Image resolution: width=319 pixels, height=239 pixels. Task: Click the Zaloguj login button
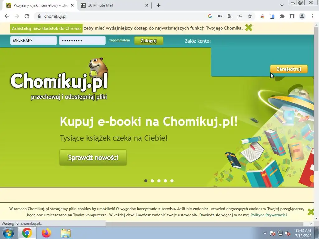pyautogui.click(x=149, y=41)
